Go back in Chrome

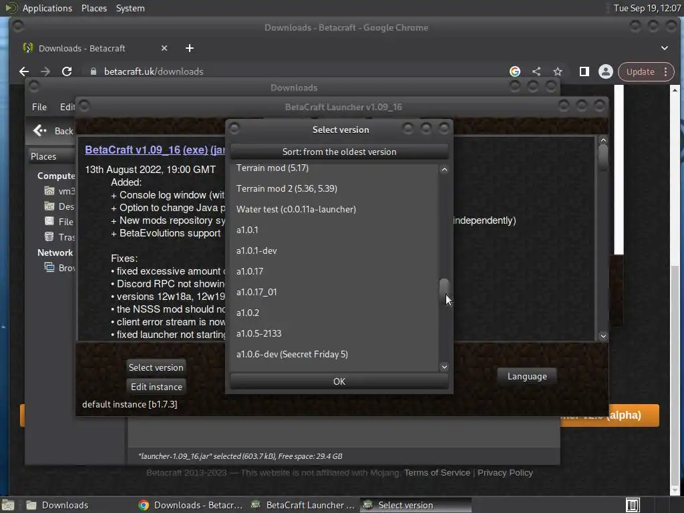click(24, 71)
